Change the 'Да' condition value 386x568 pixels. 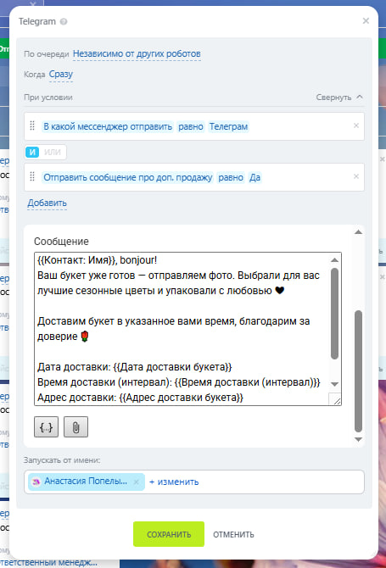click(255, 177)
